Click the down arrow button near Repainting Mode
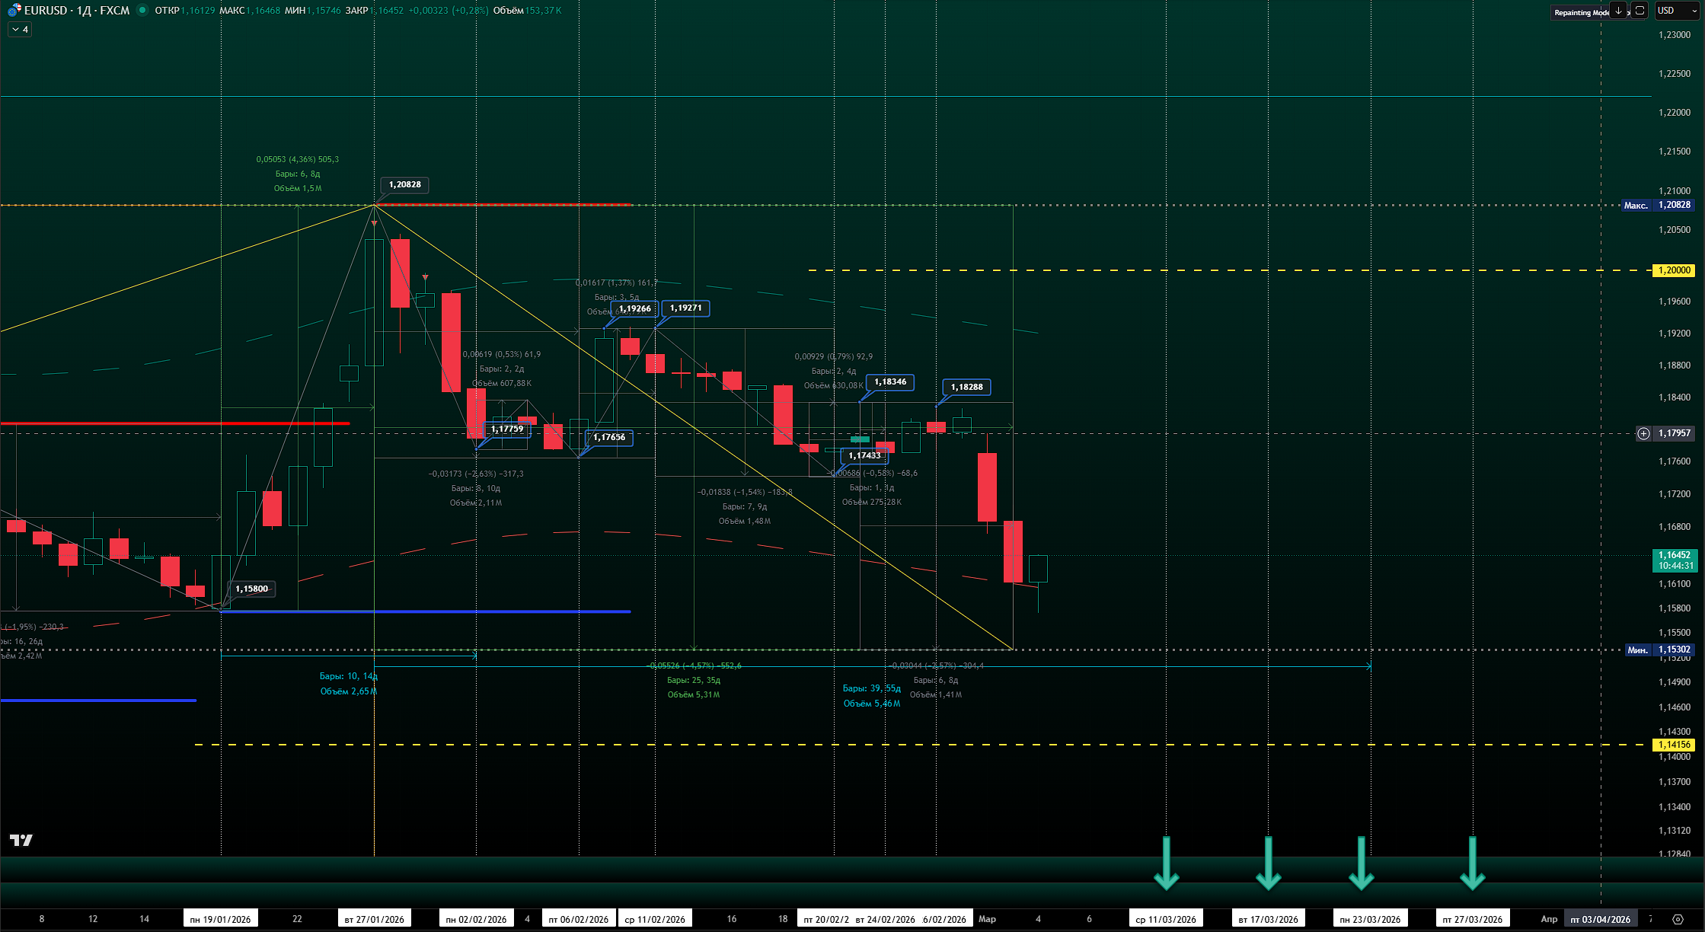1705x932 pixels. [1618, 11]
